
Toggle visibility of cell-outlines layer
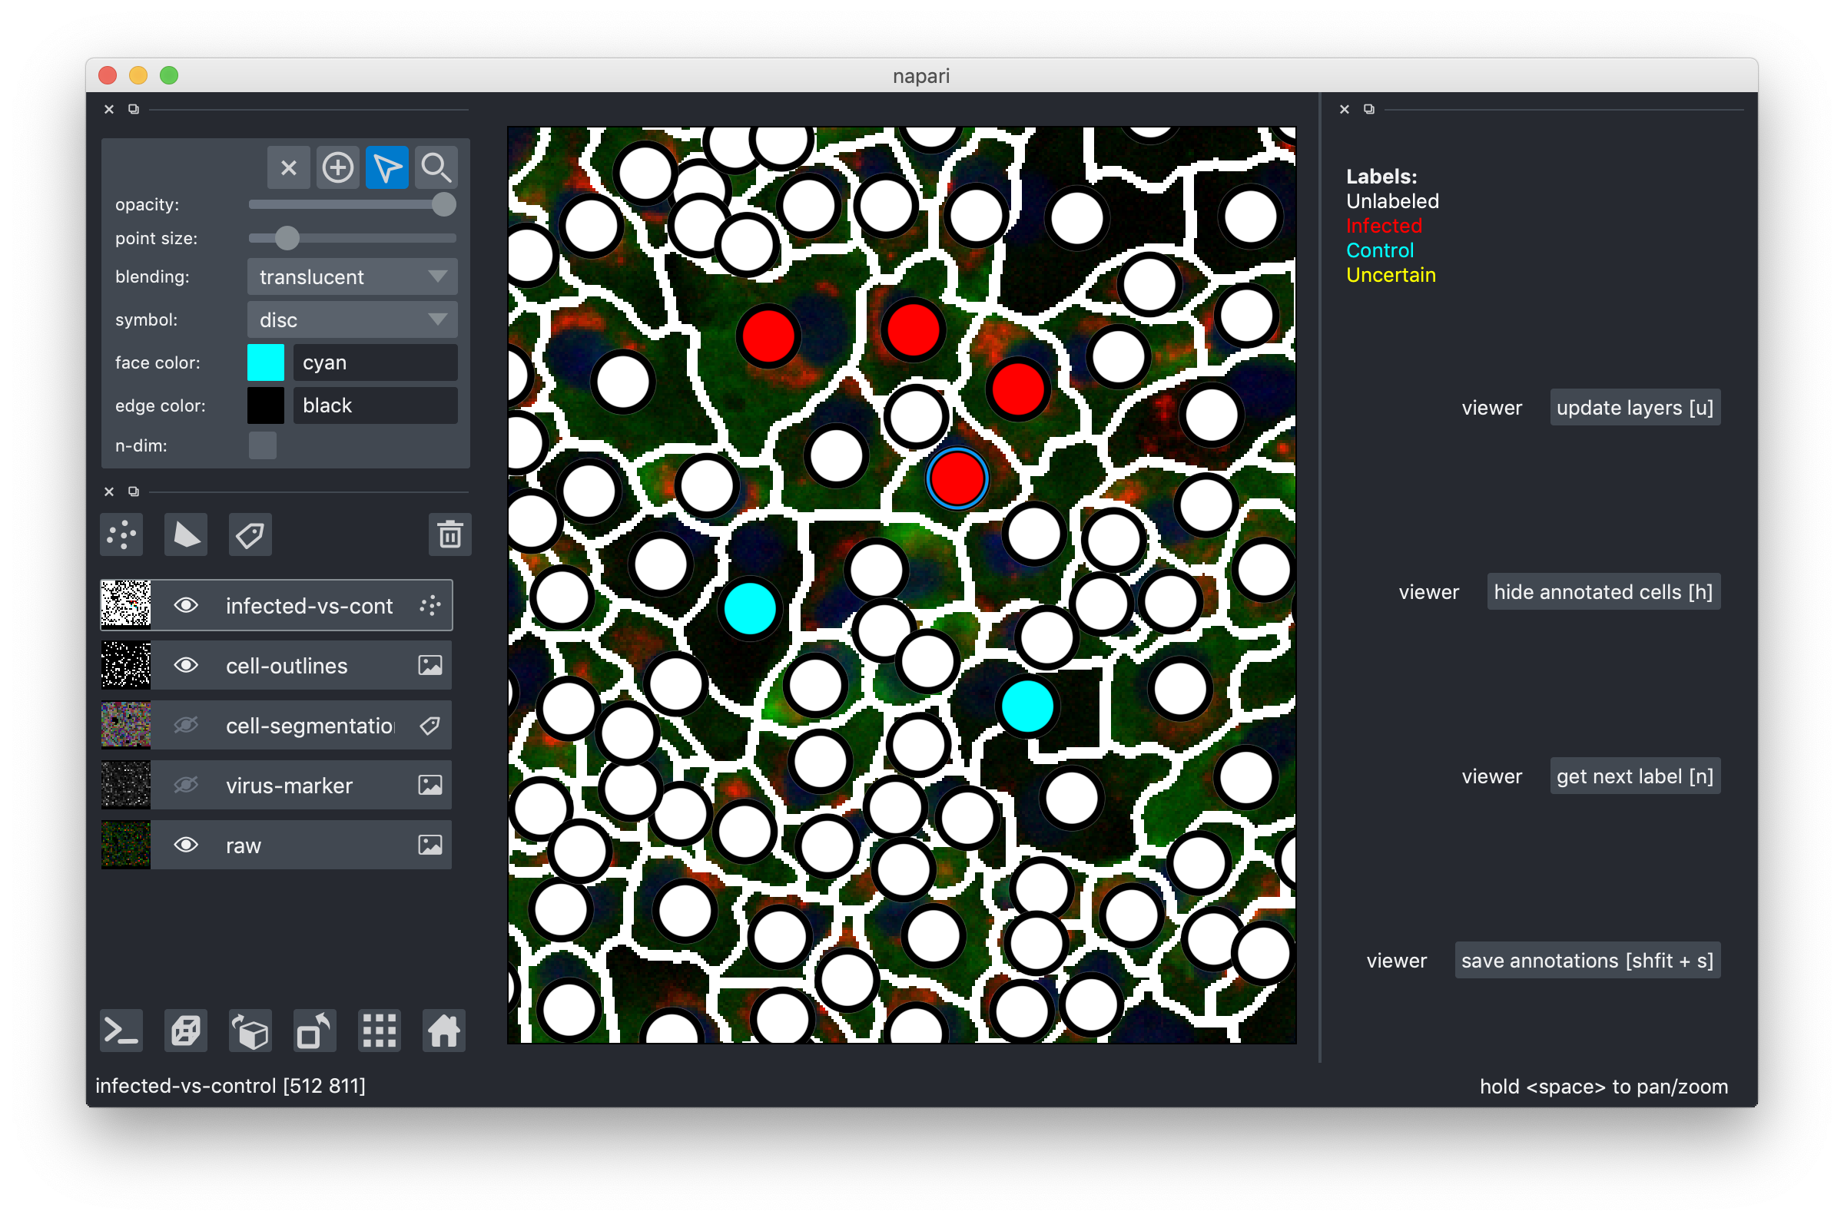click(185, 665)
